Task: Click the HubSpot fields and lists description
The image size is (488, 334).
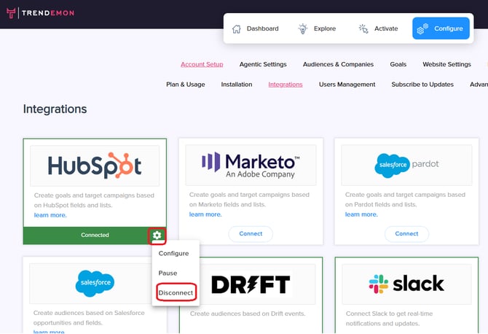Action: (94, 201)
